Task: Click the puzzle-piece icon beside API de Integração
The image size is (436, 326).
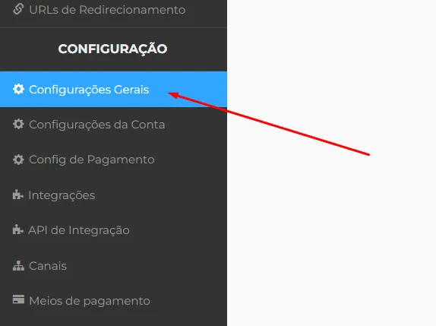Action: pyautogui.click(x=17, y=229)
